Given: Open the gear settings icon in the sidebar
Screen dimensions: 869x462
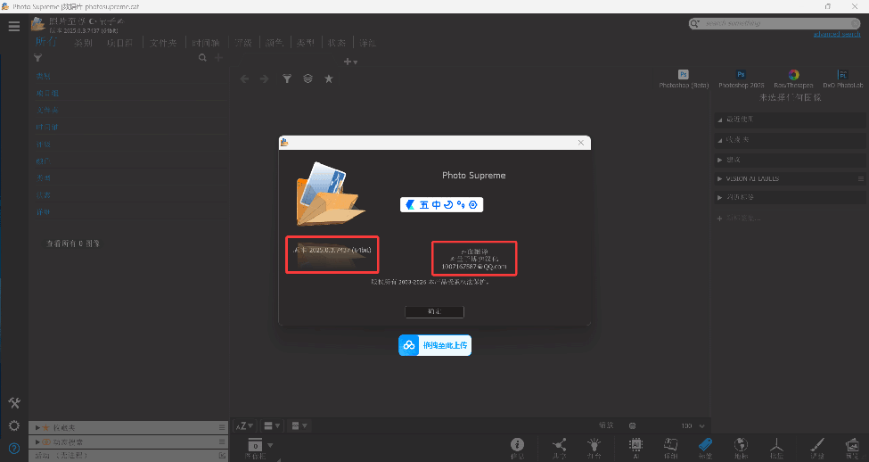Looking at the screenshot, I should (14, 425).
